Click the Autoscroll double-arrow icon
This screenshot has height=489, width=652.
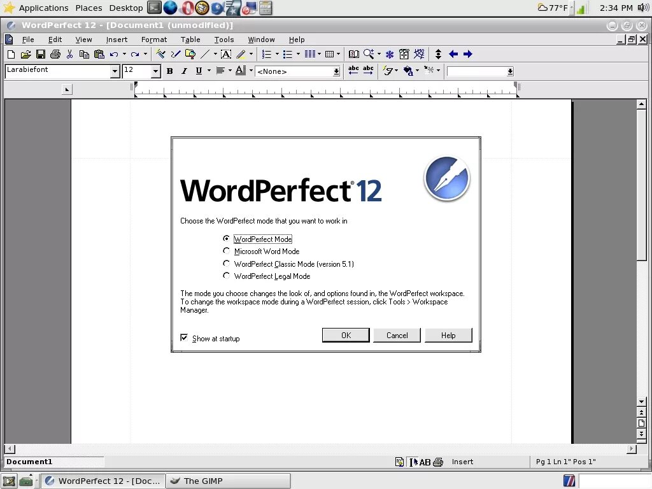[438, 54]
